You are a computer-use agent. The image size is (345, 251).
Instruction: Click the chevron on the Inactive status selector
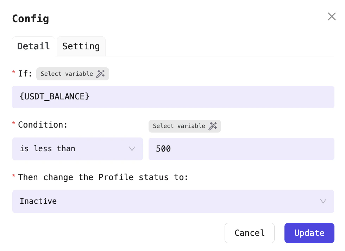point(323,201)
